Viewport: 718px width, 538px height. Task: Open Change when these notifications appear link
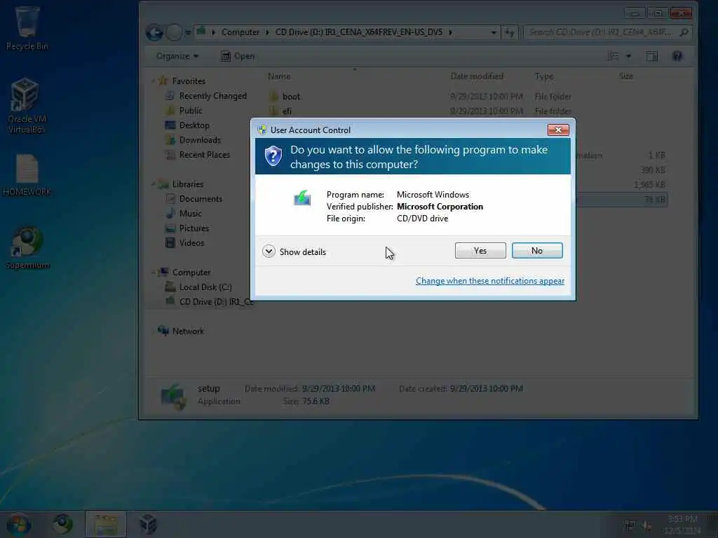[x=489, y=281]
